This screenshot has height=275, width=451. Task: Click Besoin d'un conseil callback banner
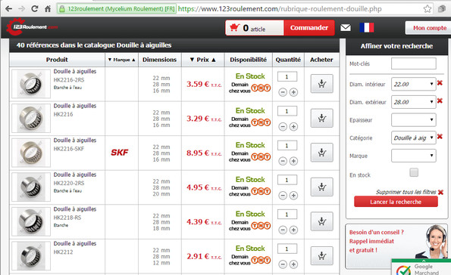(396, 246)
